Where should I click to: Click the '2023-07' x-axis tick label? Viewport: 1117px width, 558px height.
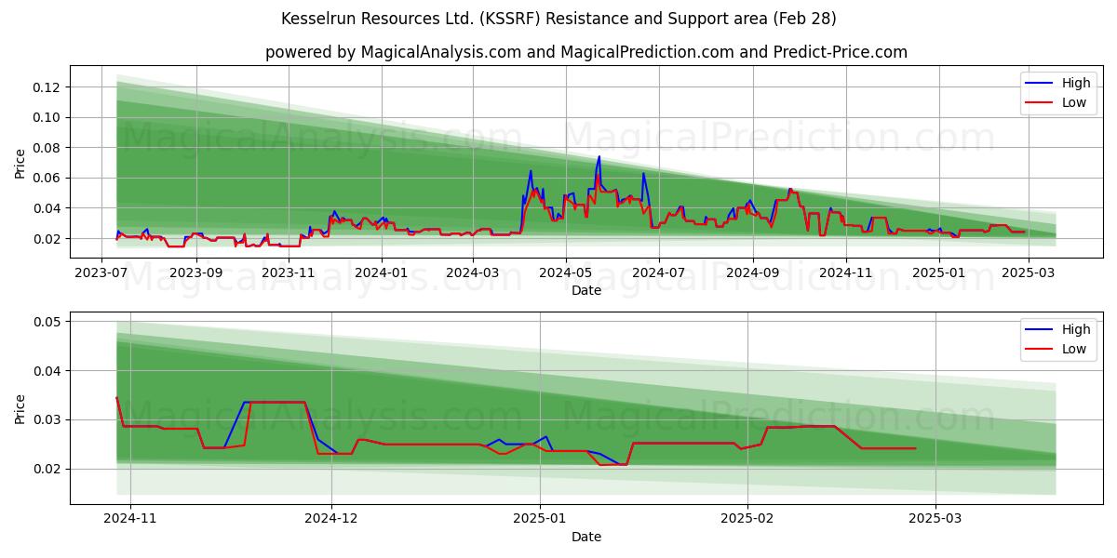101,272
